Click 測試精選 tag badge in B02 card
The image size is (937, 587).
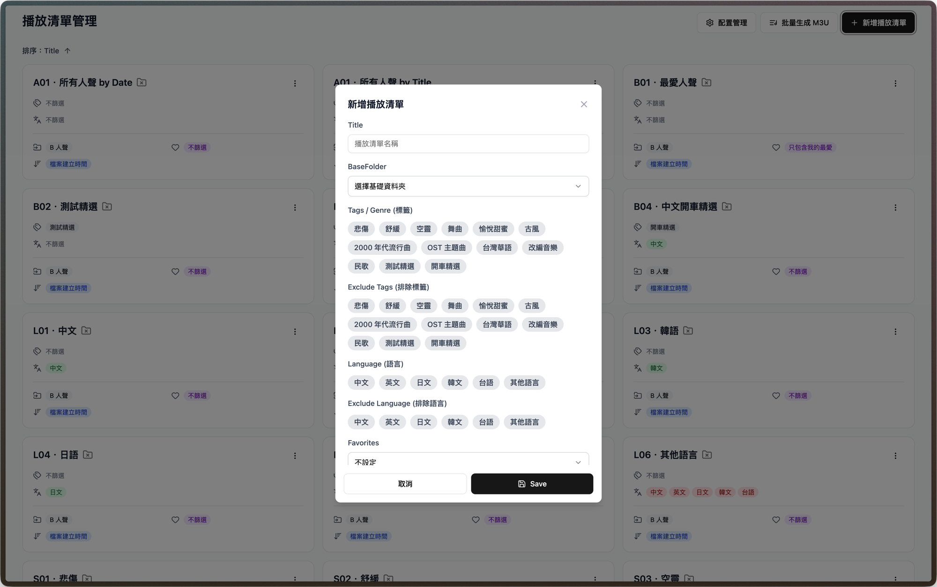pos(62,227)
